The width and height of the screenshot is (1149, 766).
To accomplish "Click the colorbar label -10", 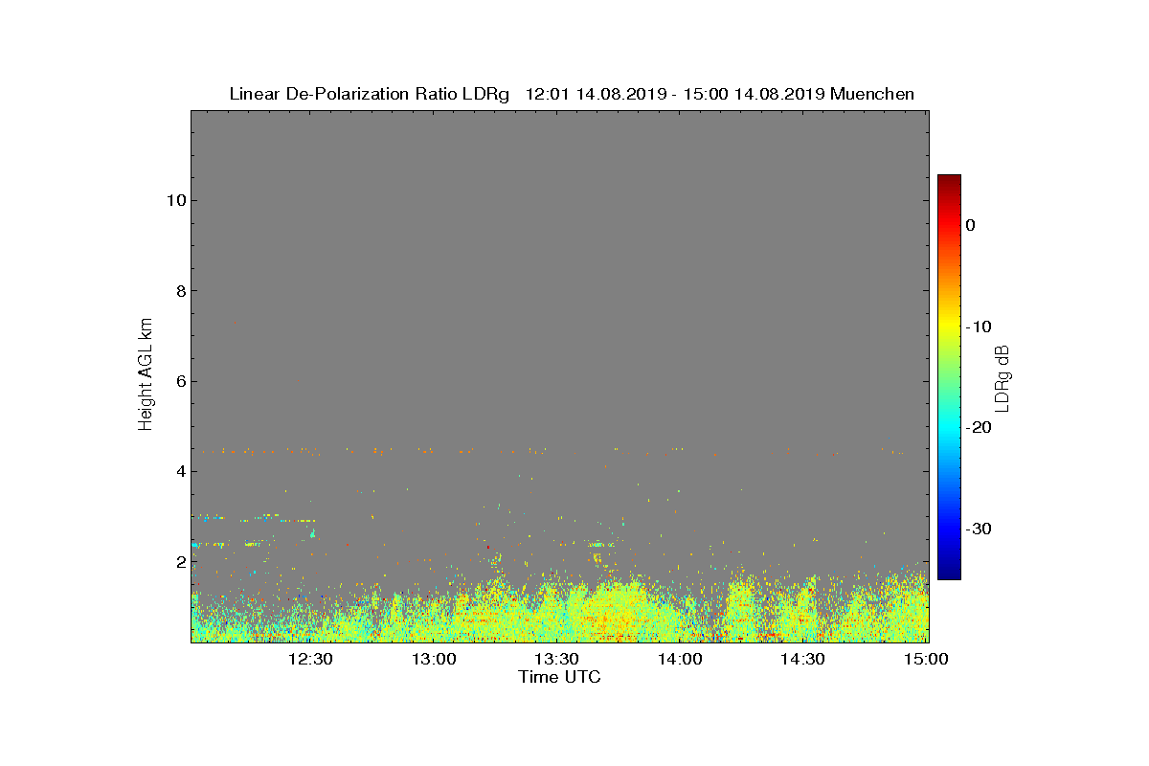I will coord(980,327).
